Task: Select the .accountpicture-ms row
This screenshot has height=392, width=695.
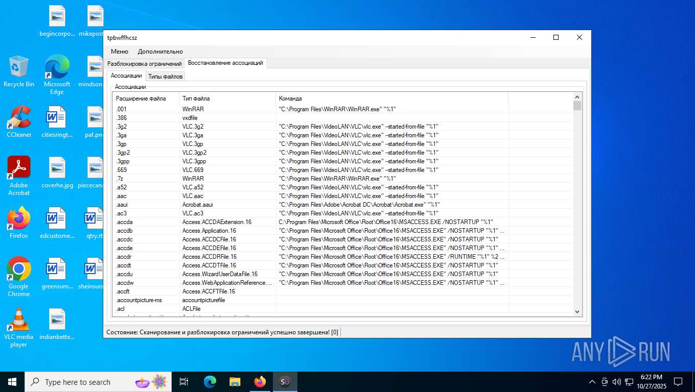Action: 342,300
